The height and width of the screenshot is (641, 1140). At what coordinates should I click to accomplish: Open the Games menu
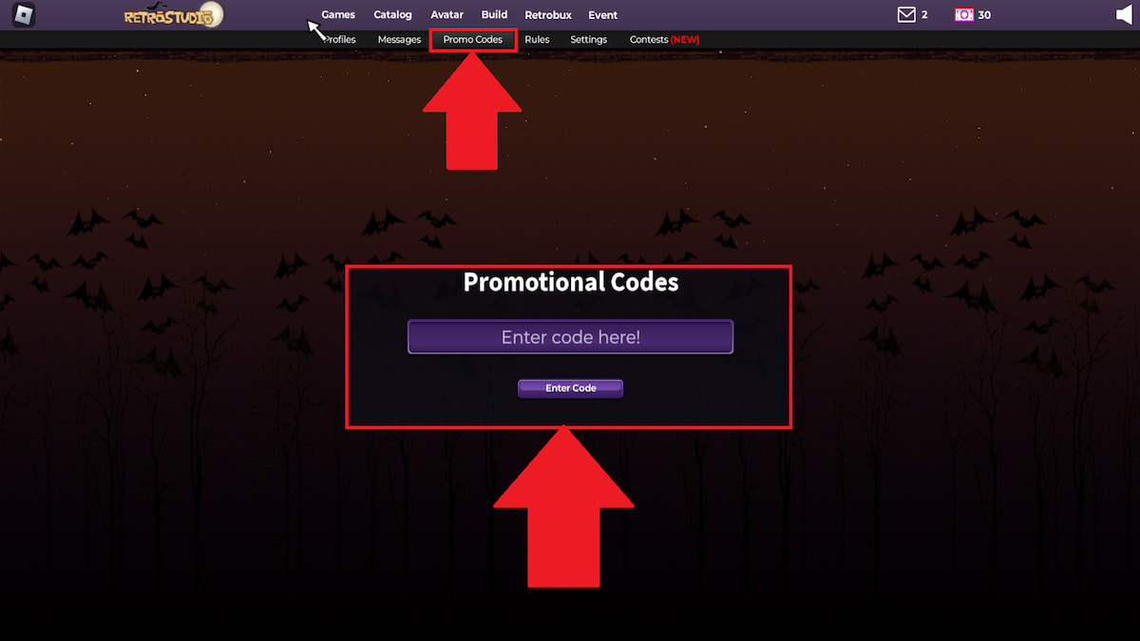(338, 15)
